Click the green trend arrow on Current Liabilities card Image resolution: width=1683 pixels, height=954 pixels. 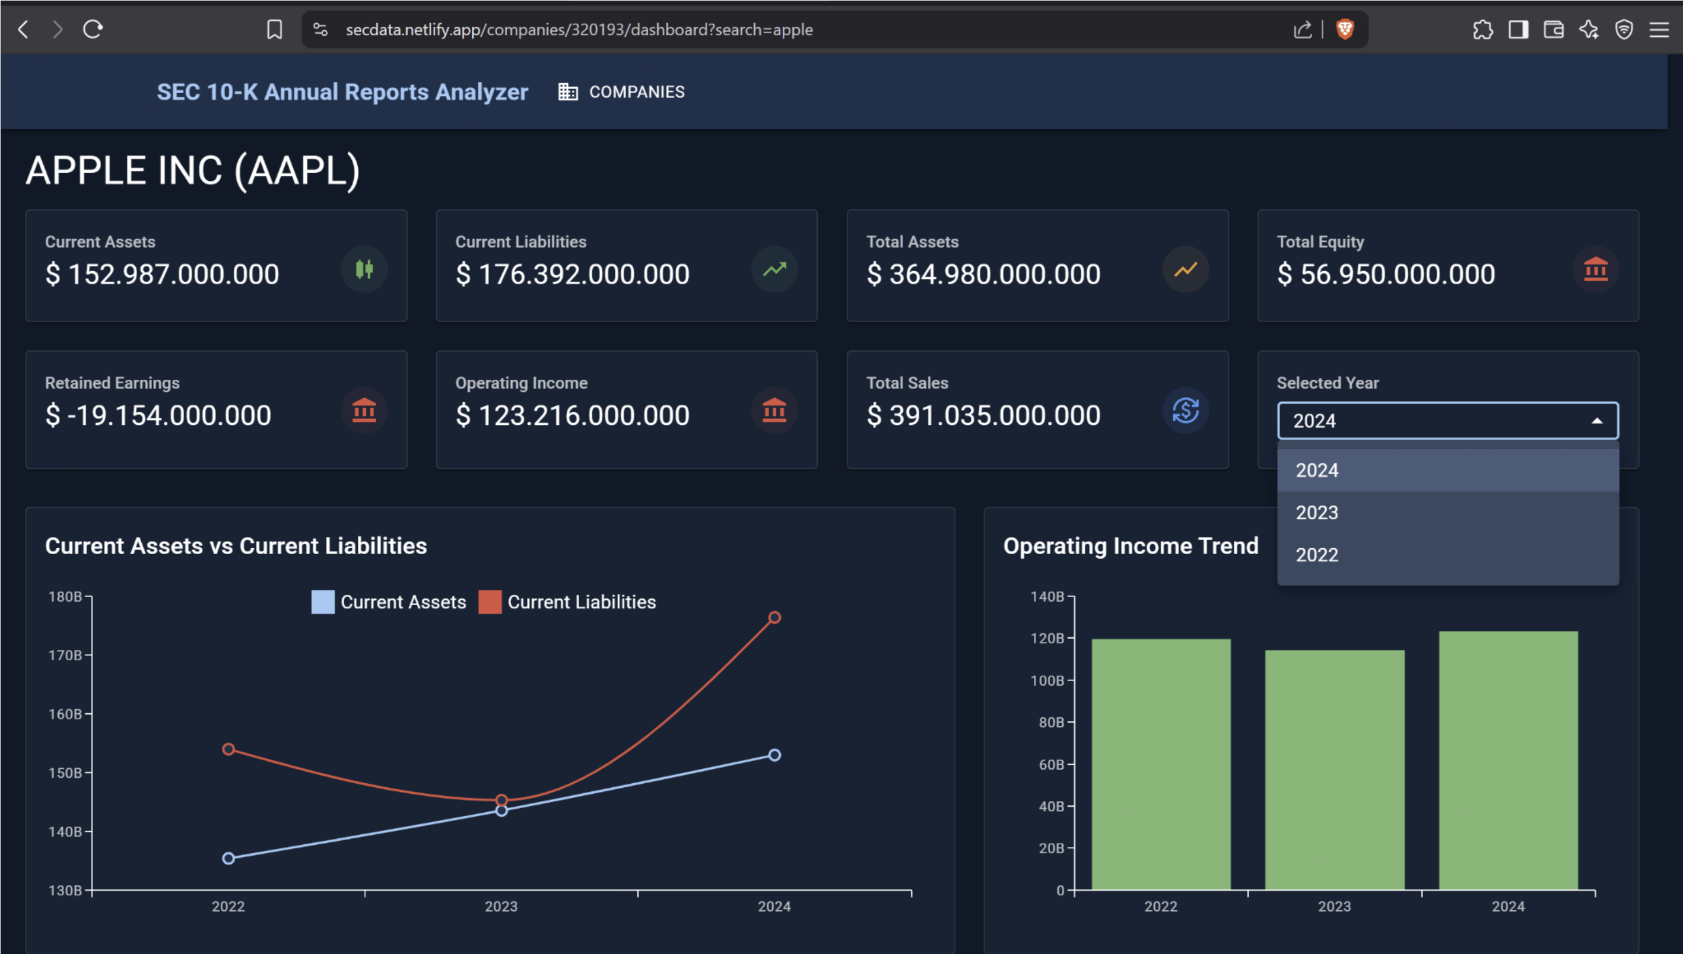pos(774,269)
